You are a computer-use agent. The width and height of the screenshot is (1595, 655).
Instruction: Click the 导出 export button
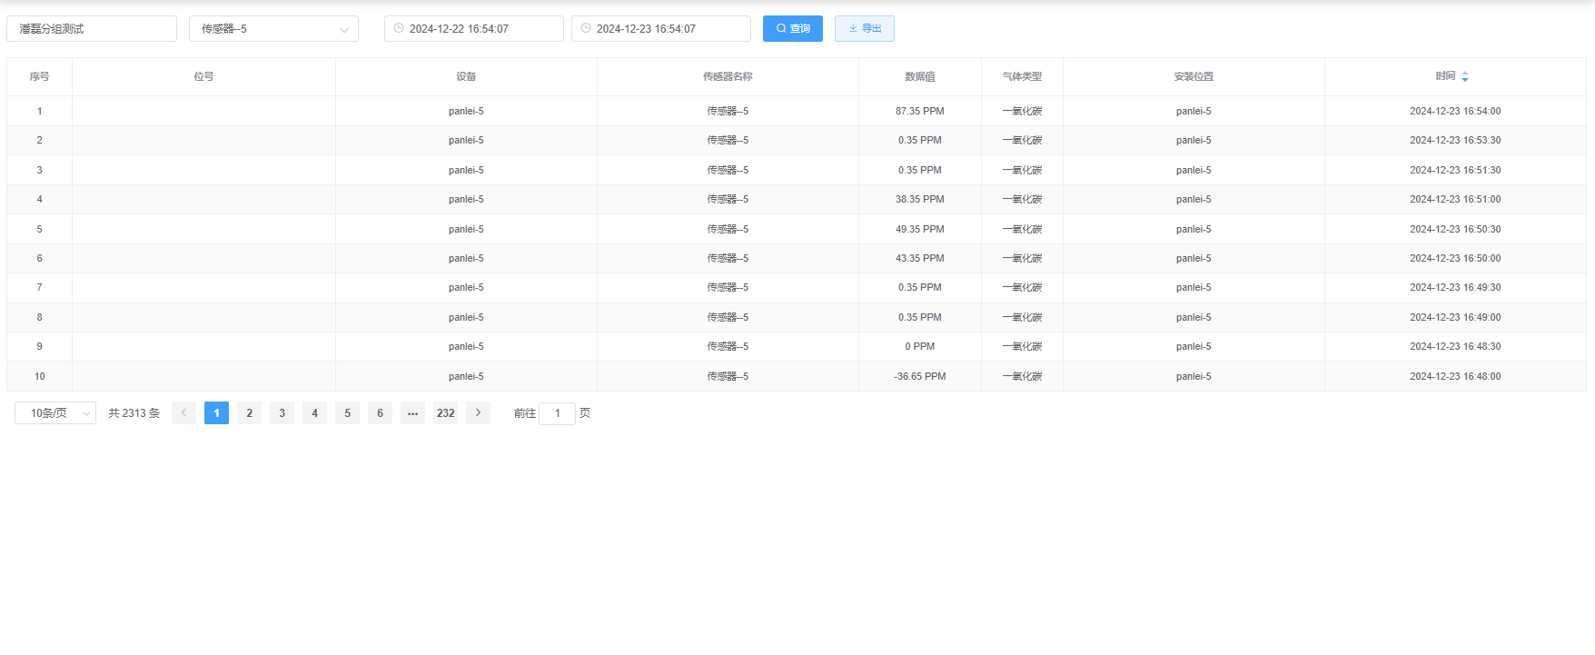864,29
